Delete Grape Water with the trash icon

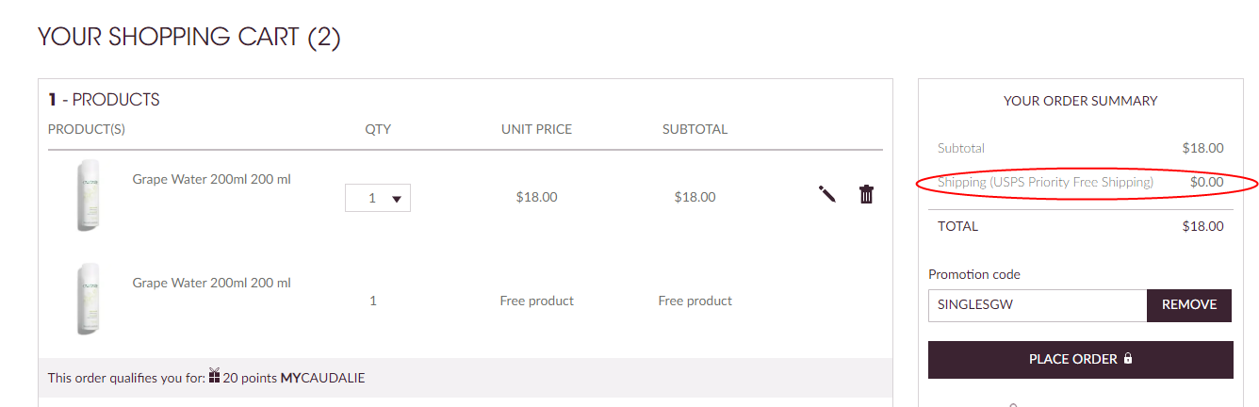pos(866,194)
